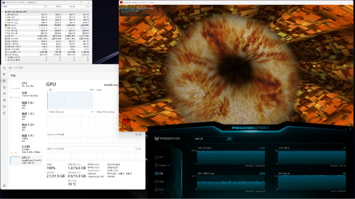Click the GPU fan speed rpm chart in Predator
The height and width of the screenshot is (199, 355).
coord(231,183)
